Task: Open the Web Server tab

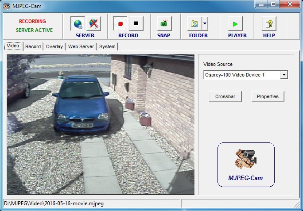Action: (x=81, y=46)
